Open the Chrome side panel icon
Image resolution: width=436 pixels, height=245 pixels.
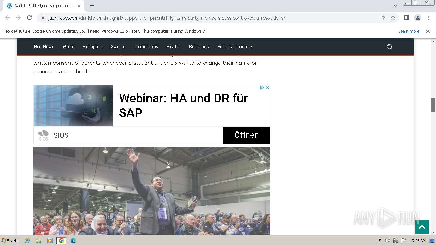(406, 18)
